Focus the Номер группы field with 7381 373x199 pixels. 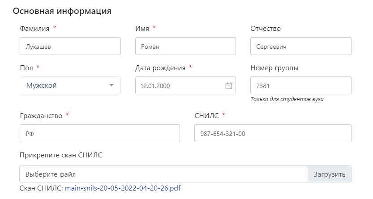click(x=301, y=85)
